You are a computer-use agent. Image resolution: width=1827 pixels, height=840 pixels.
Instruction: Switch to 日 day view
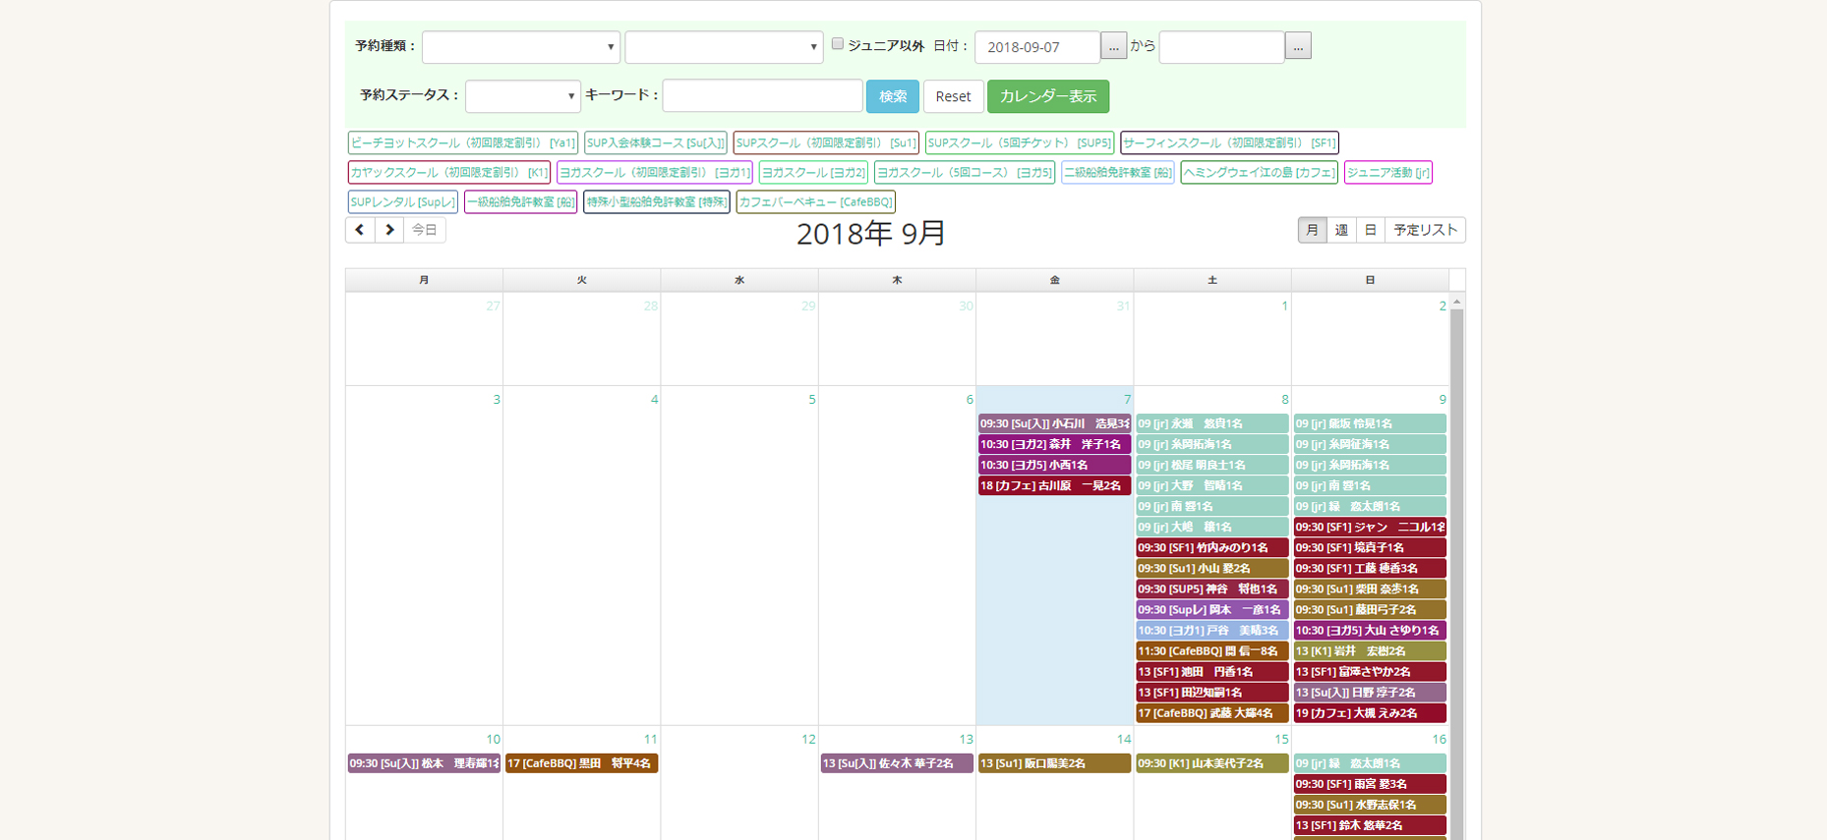pos(1371,230)
